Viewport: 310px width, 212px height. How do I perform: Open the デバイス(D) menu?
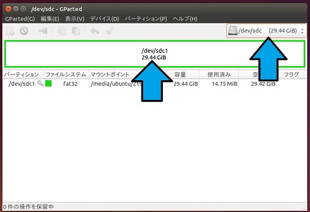click(104, 19)
